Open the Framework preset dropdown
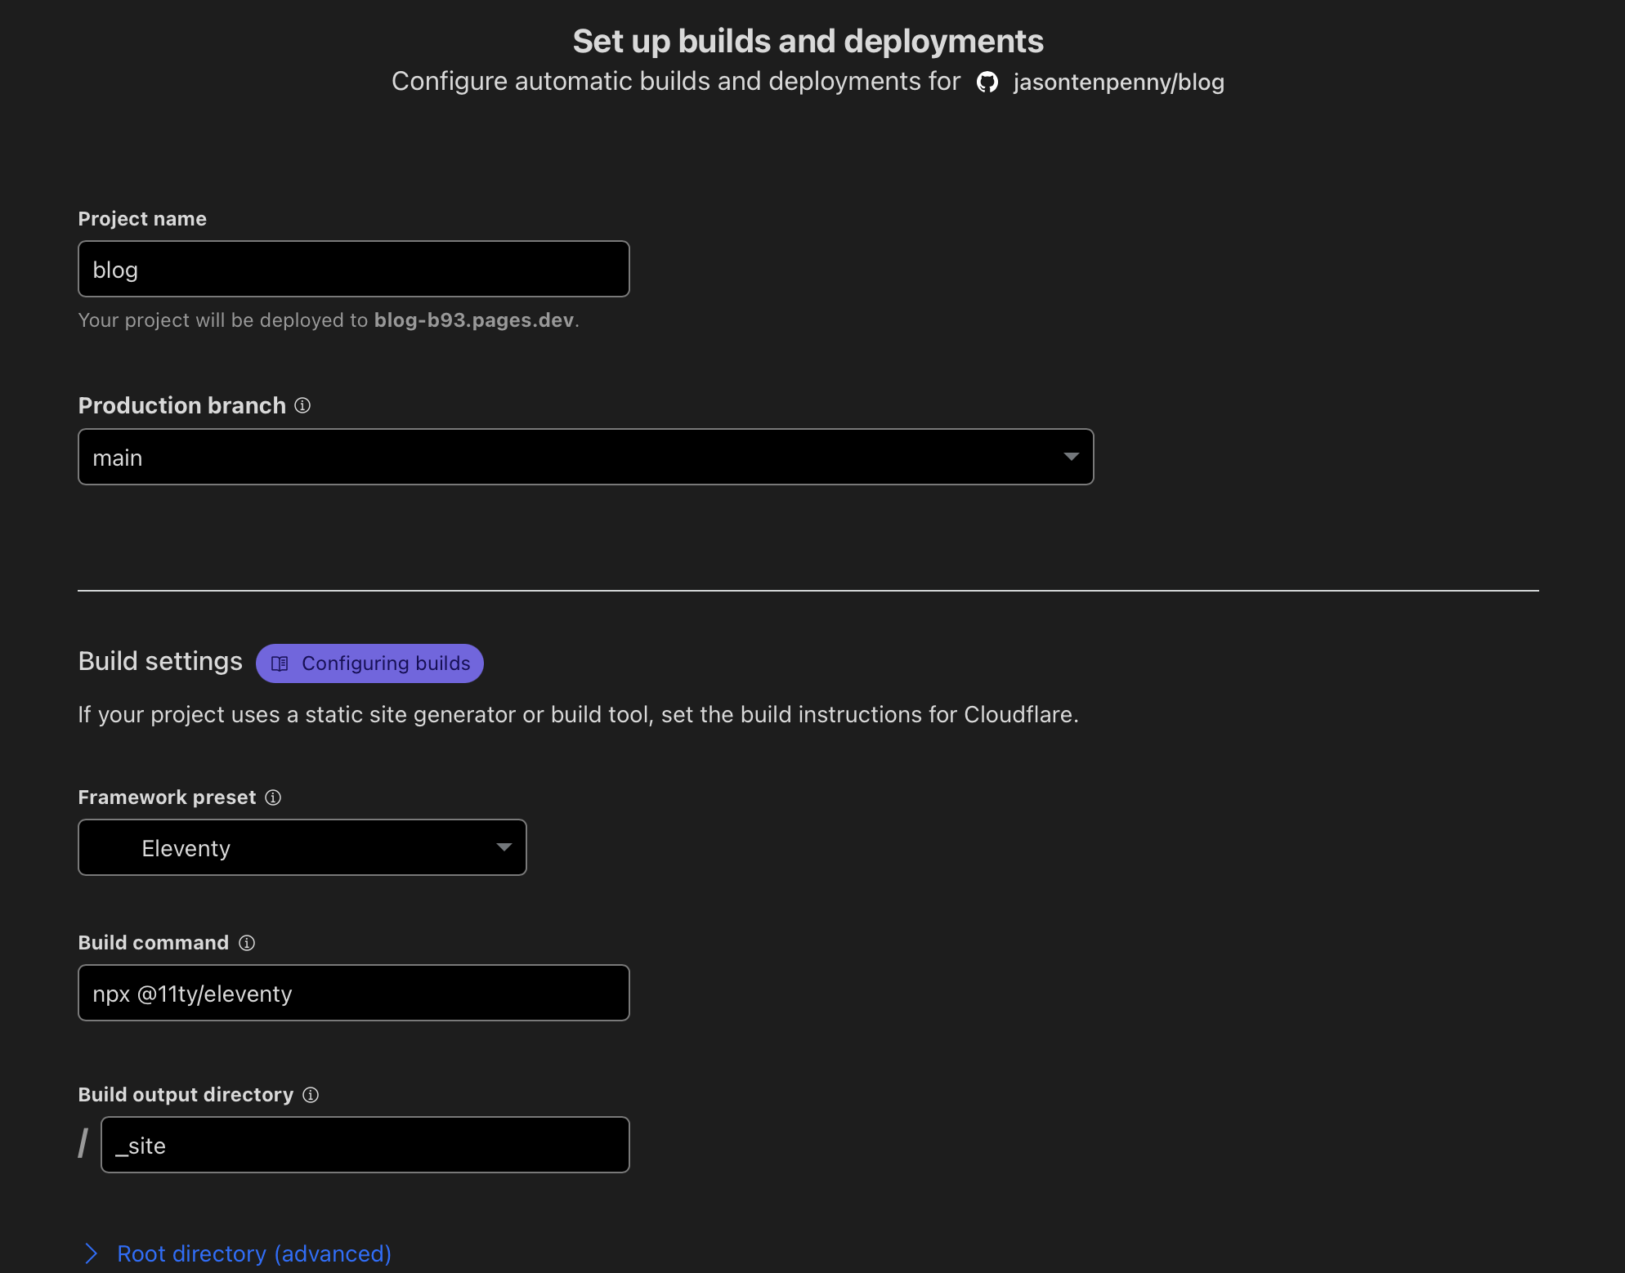Image resolution: width=1625 pixels, height=1273 pixels. pos(302,848)
